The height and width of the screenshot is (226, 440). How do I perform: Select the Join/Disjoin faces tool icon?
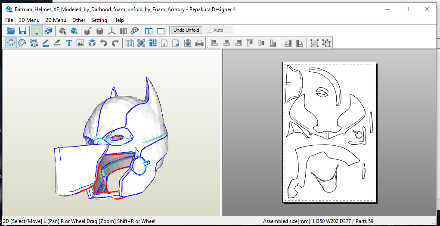point(34,43)
